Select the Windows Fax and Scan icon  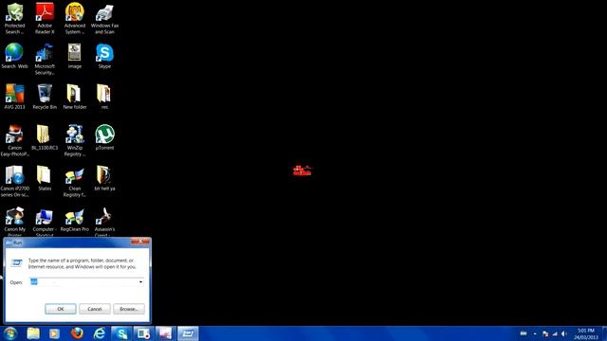(104, 18)
